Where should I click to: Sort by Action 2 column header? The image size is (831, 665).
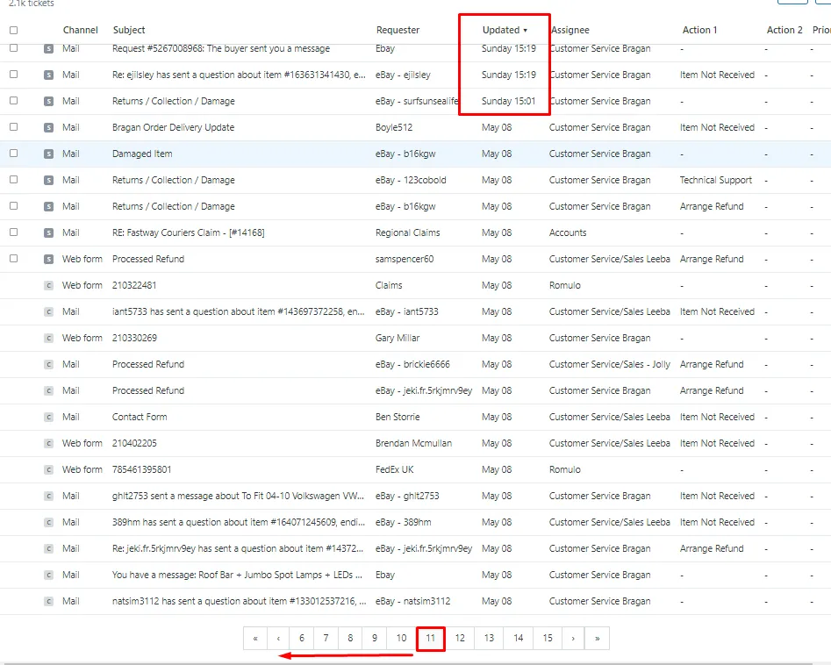click(x=784, y=30)
